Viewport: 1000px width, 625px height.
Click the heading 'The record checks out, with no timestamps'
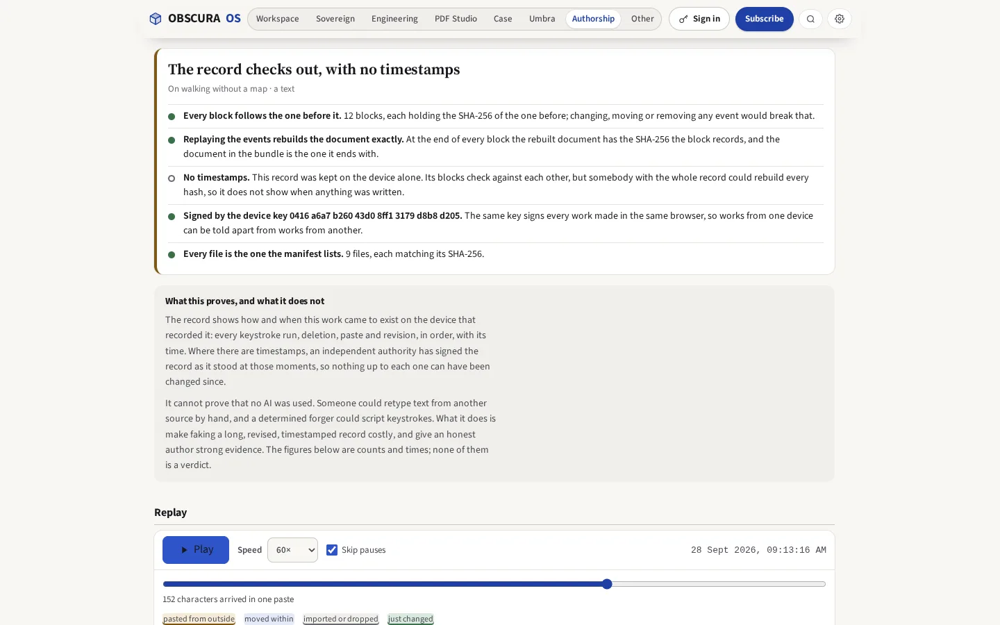[x=314, y=69]
